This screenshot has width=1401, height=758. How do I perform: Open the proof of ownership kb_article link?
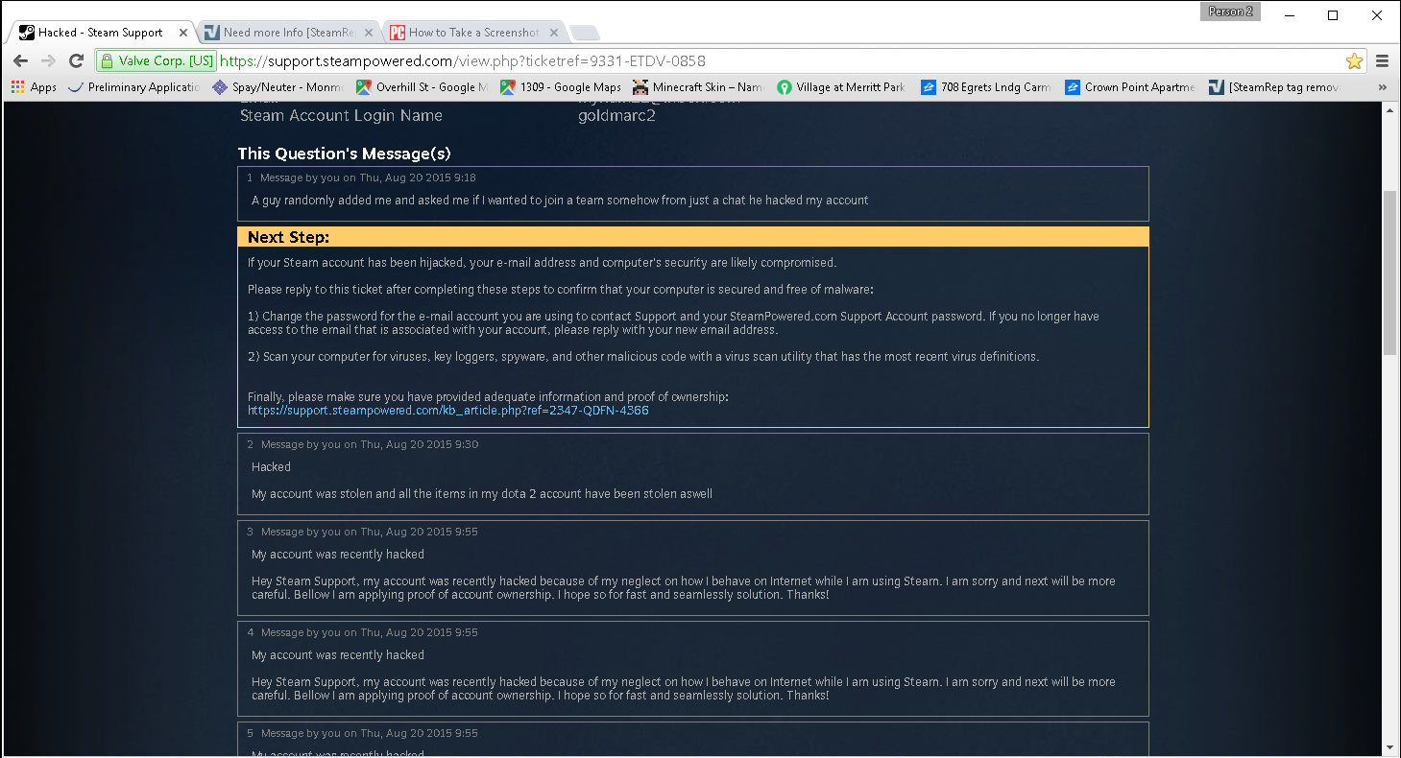coord(447,411)
